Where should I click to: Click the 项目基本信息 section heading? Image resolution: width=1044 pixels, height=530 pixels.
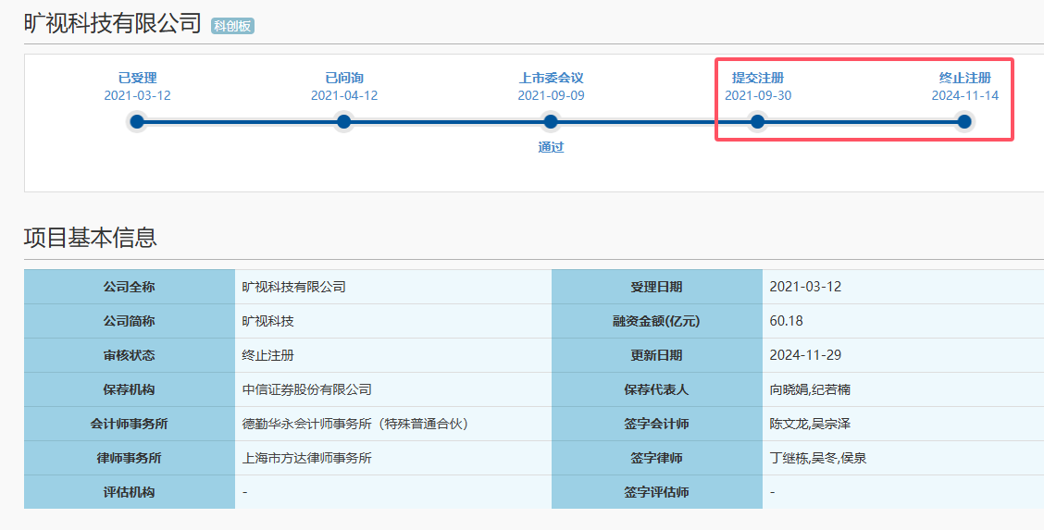coord(91,238)
